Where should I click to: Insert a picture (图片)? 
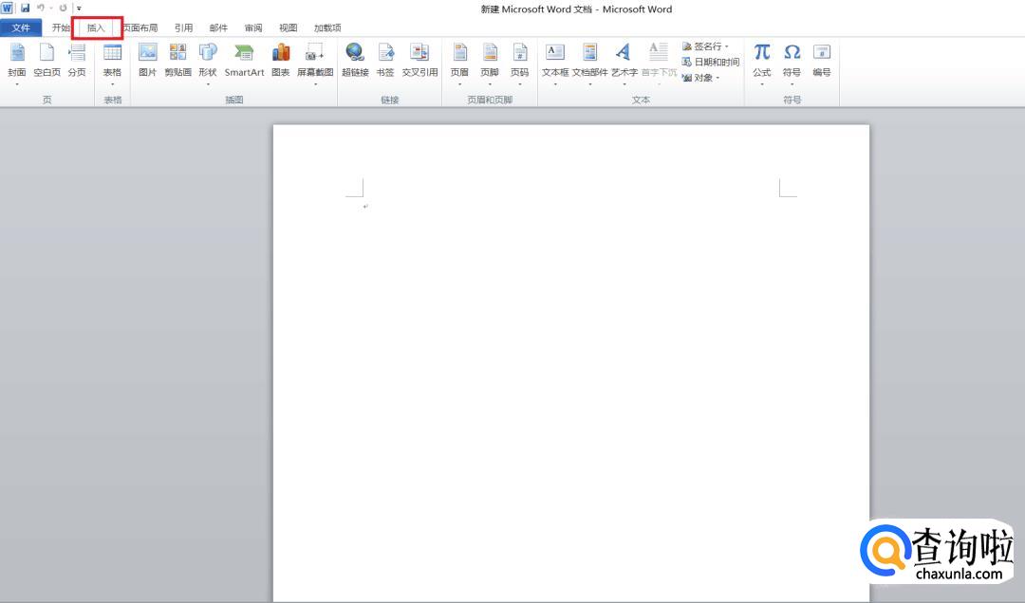pyautogui.click(x=148, y=61)
